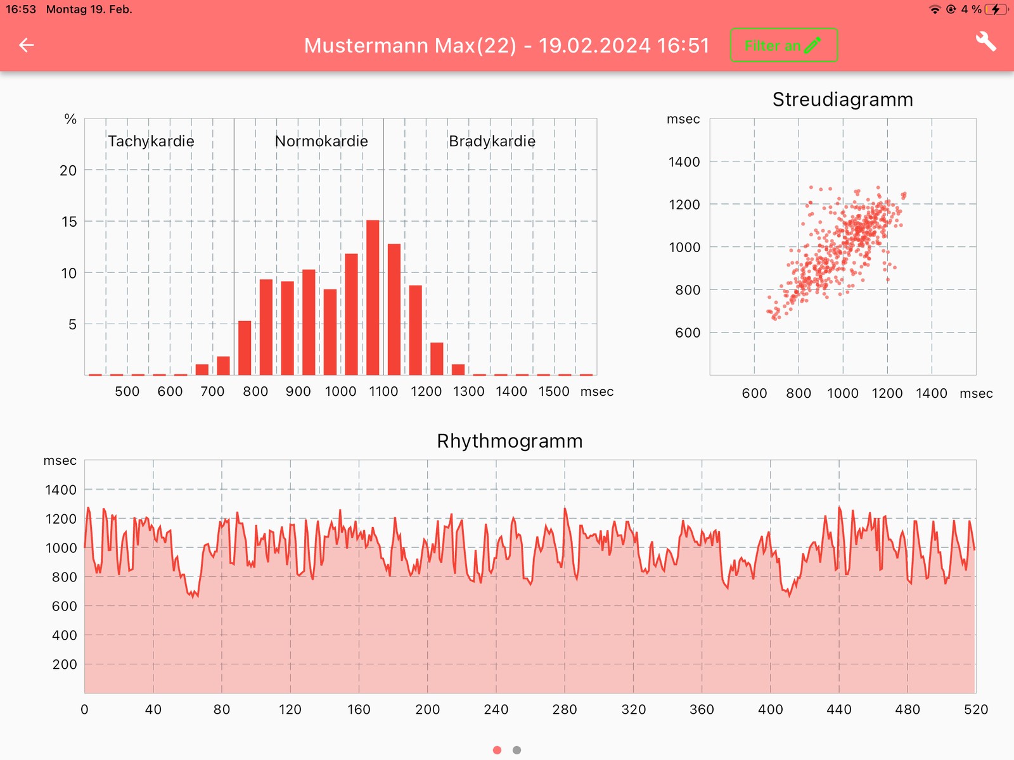Click the histogram axis label '1000'
1014x760 pixels.
[x=341, y=391]
